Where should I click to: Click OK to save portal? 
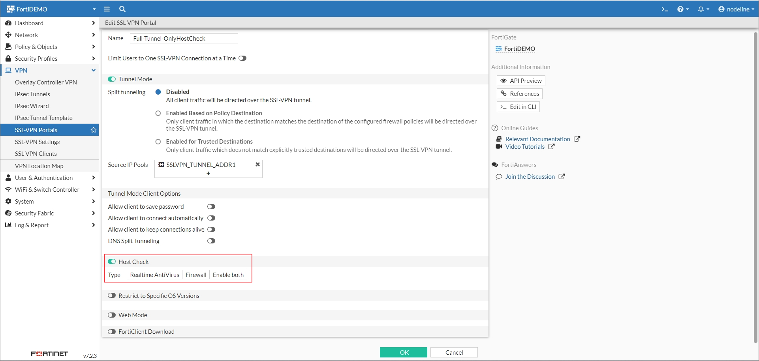pyautogui.click(x=404, y=352)
